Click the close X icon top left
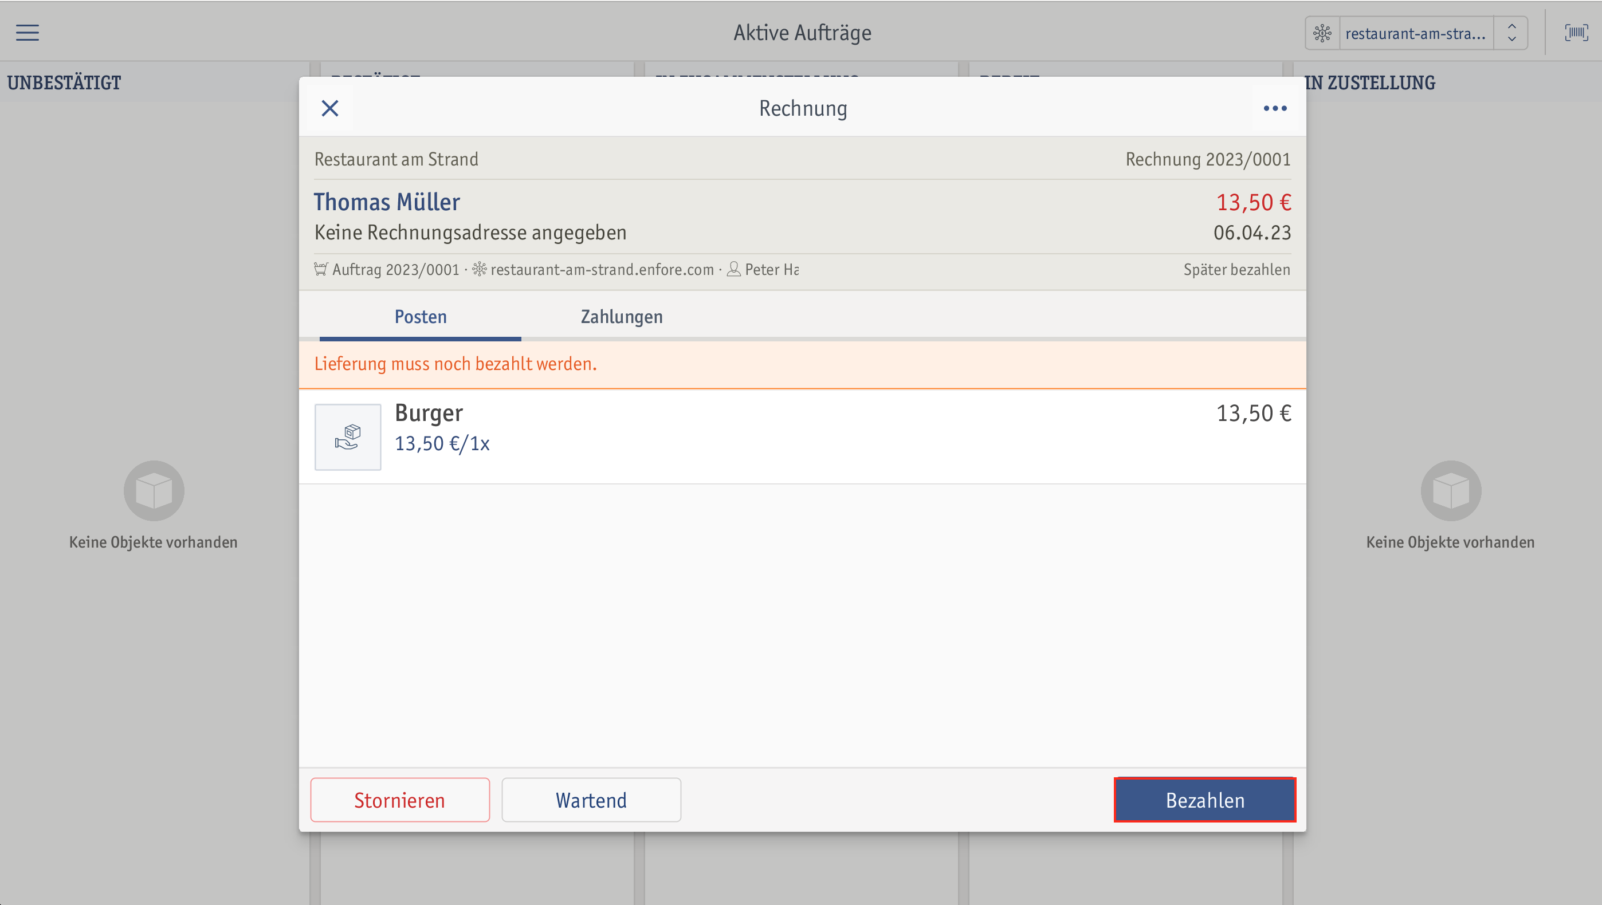 [329, 108]
